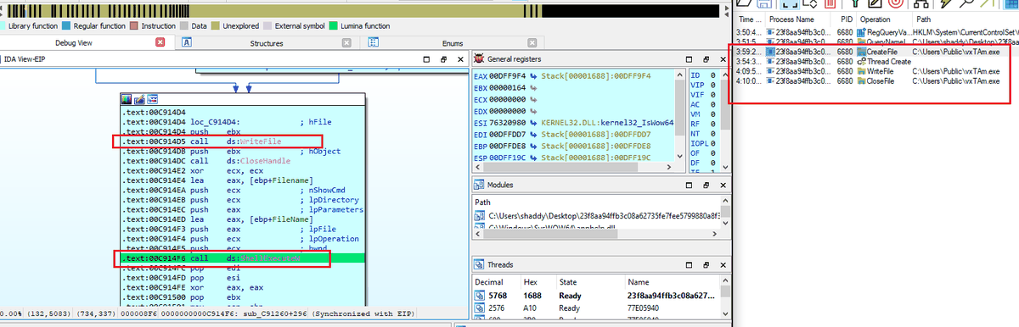
Task: Click the Modules panel icon
Action: 480,185
